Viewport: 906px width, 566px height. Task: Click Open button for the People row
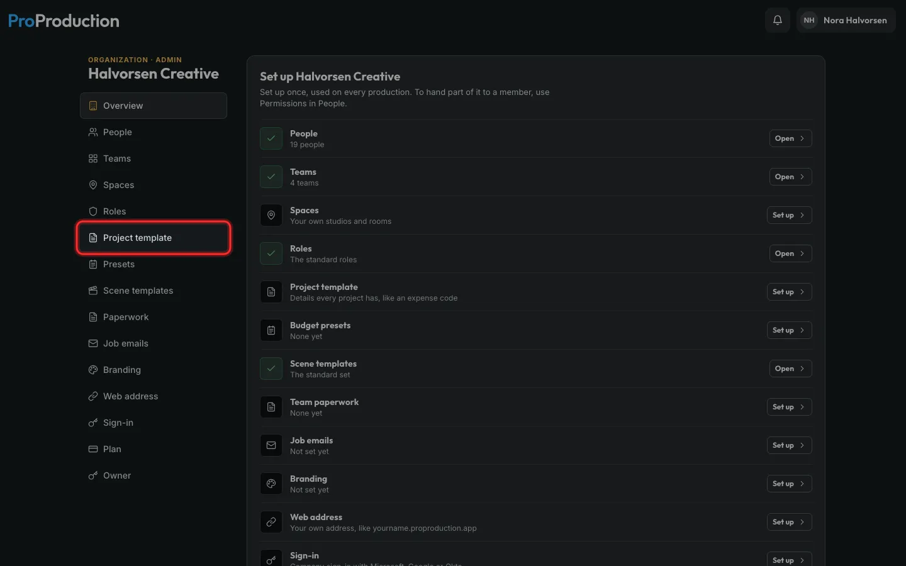(x=790, y=138)
